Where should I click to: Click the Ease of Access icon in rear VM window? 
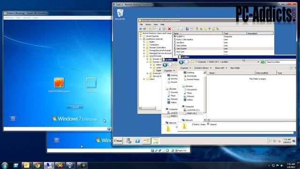56,140
